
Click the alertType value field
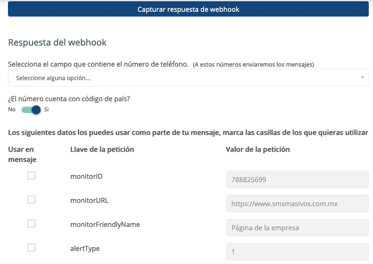coord(297,251)
